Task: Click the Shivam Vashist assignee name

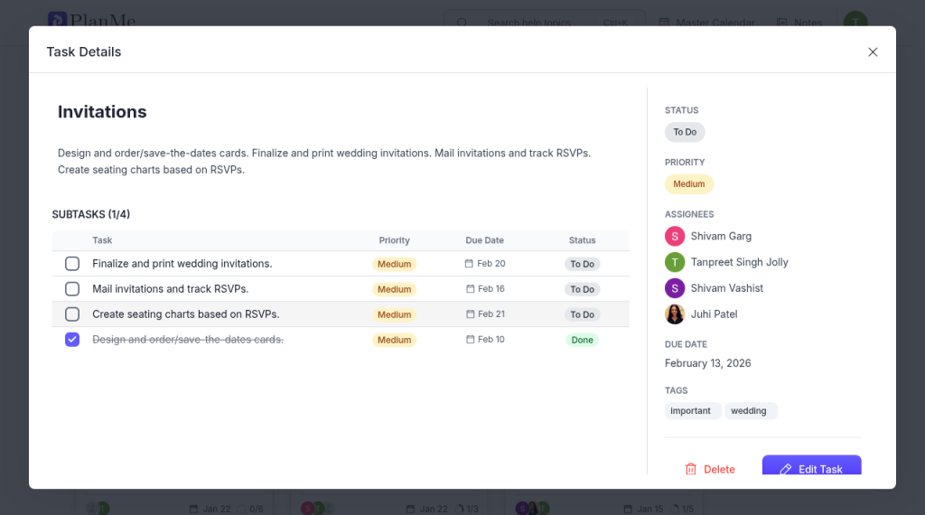Action: coord(727,288)
